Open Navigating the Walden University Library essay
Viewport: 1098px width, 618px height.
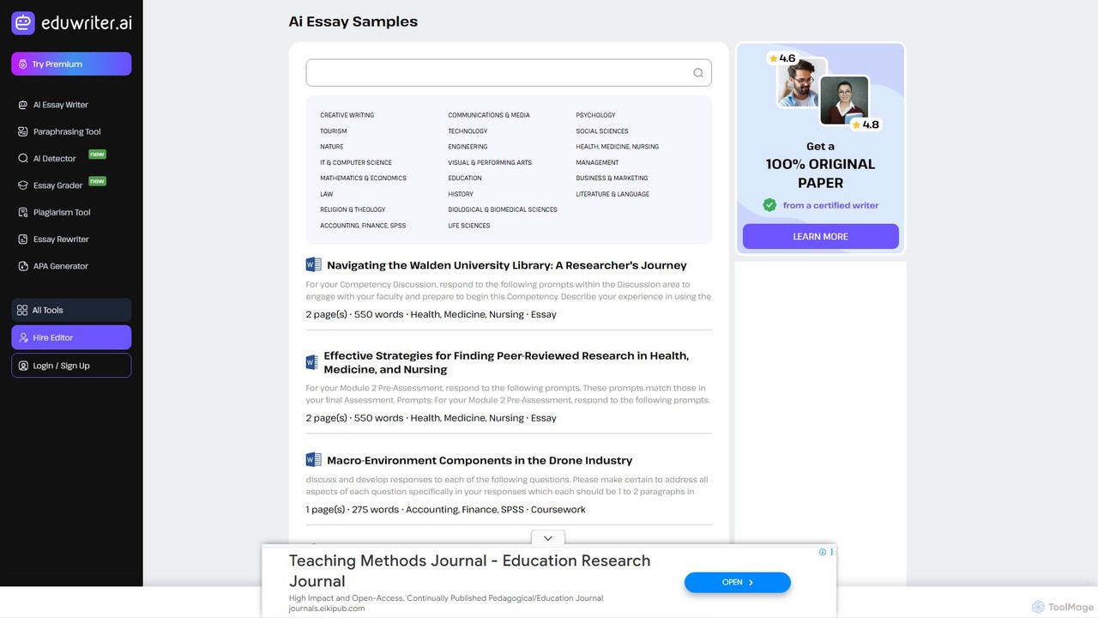click(507, 265)
